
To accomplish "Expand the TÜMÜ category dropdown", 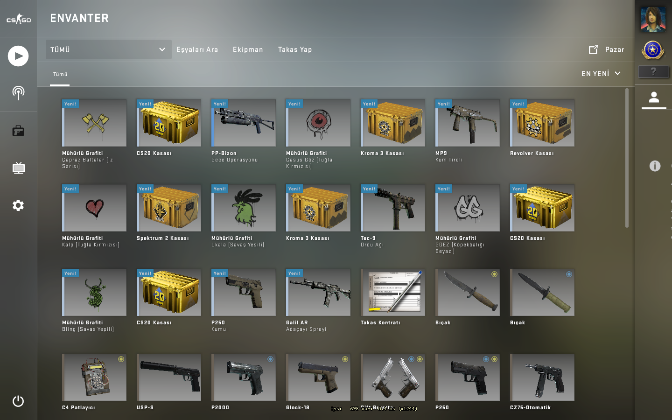I will [108, 49].
